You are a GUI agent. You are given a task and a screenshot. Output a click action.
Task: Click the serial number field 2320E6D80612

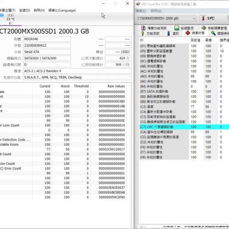pos(47,45)
